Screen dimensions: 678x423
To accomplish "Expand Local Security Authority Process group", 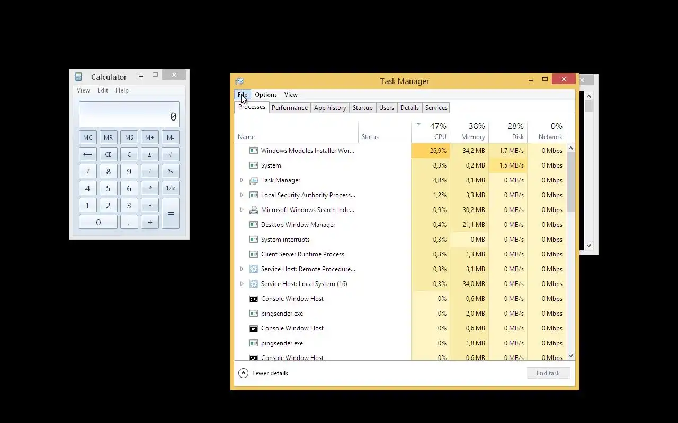I will tap(242, 195).
